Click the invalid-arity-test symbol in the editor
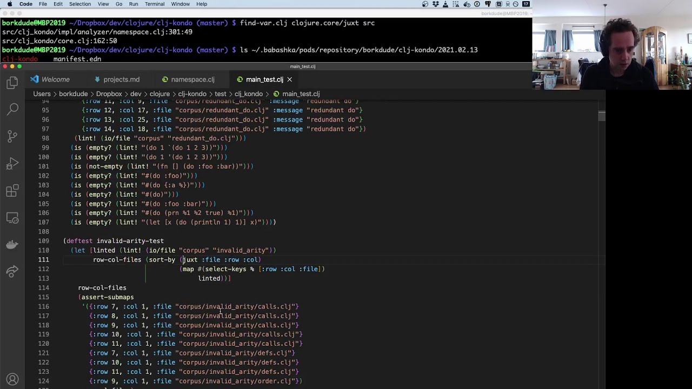The image size is (692, 389). (130, 241)
